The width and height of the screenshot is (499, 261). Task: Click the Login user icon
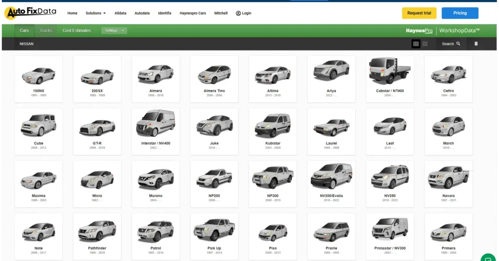click(x=238, y=13)
